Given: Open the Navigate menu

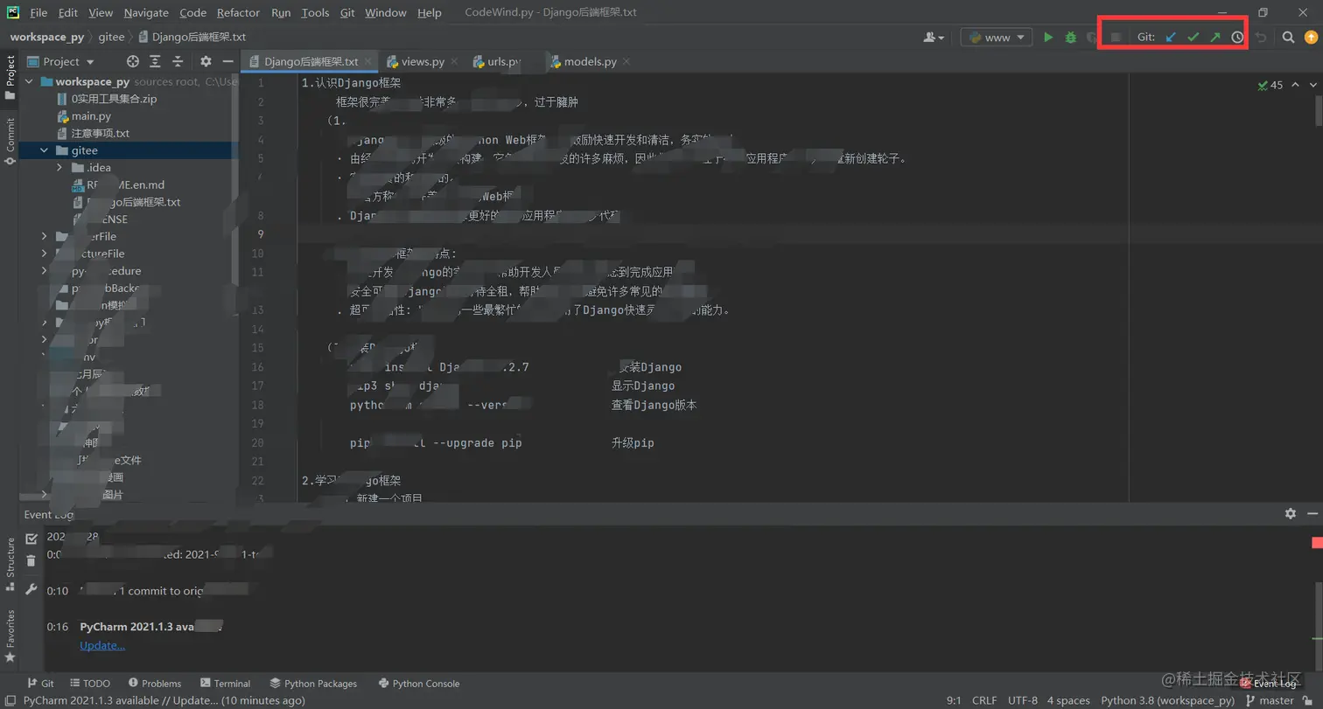Looking at the screenshot, I should (146, 13).
